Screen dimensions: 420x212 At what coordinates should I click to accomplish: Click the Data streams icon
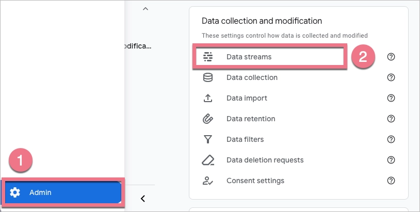pyautogui.click(x=208, y=57)
